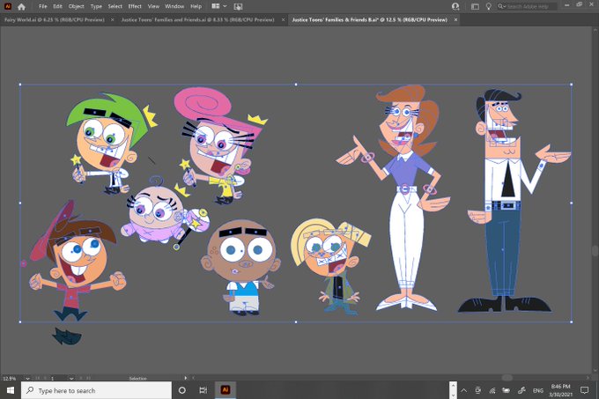Click Dad's blue trousers
Viewport: 599px width, 399px height.
503,249
